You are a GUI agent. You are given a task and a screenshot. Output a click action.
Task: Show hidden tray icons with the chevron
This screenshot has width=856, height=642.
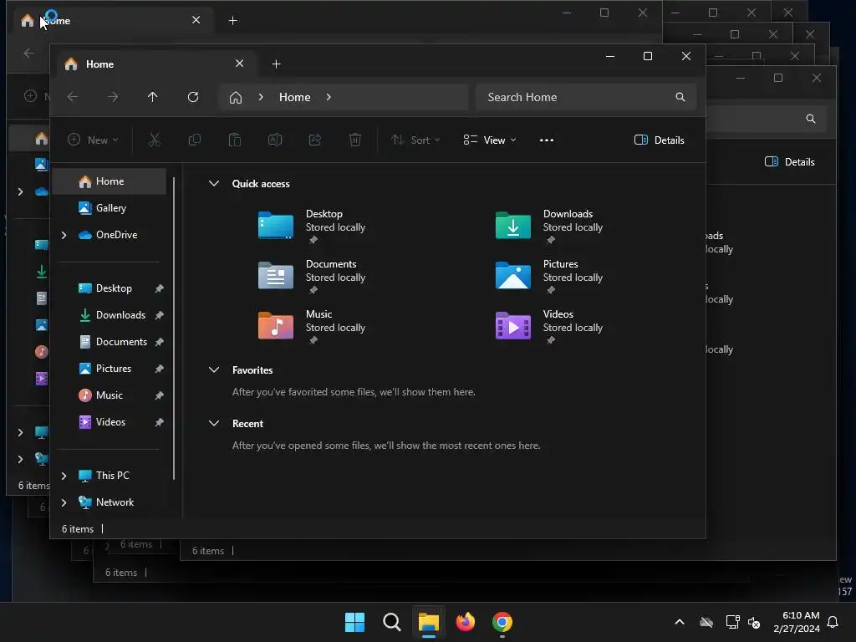pyautogui.click(x=680, y=622)
